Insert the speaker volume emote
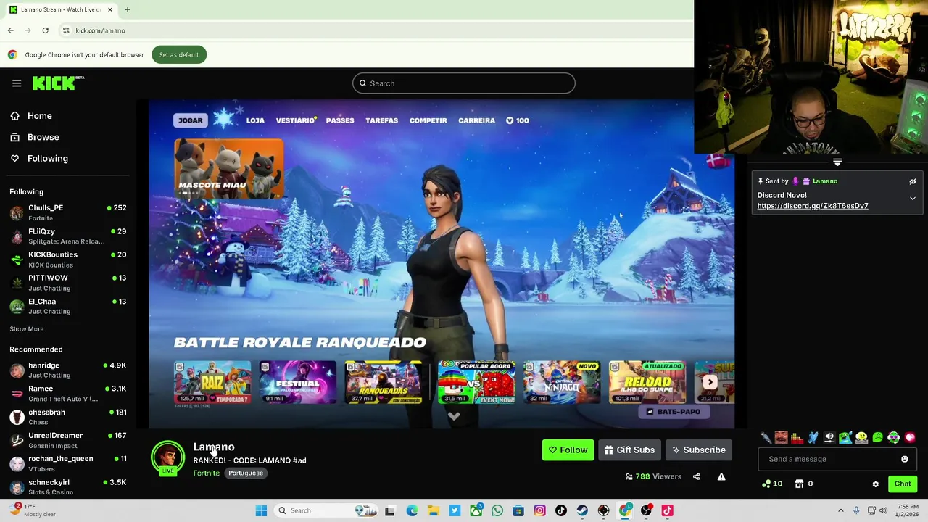Screen dimensions: 928x522 [x=829, y=437]
